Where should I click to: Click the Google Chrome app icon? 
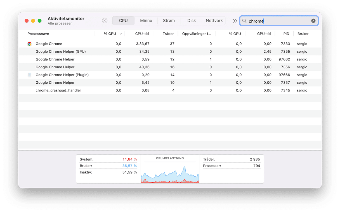pos(30,44)
